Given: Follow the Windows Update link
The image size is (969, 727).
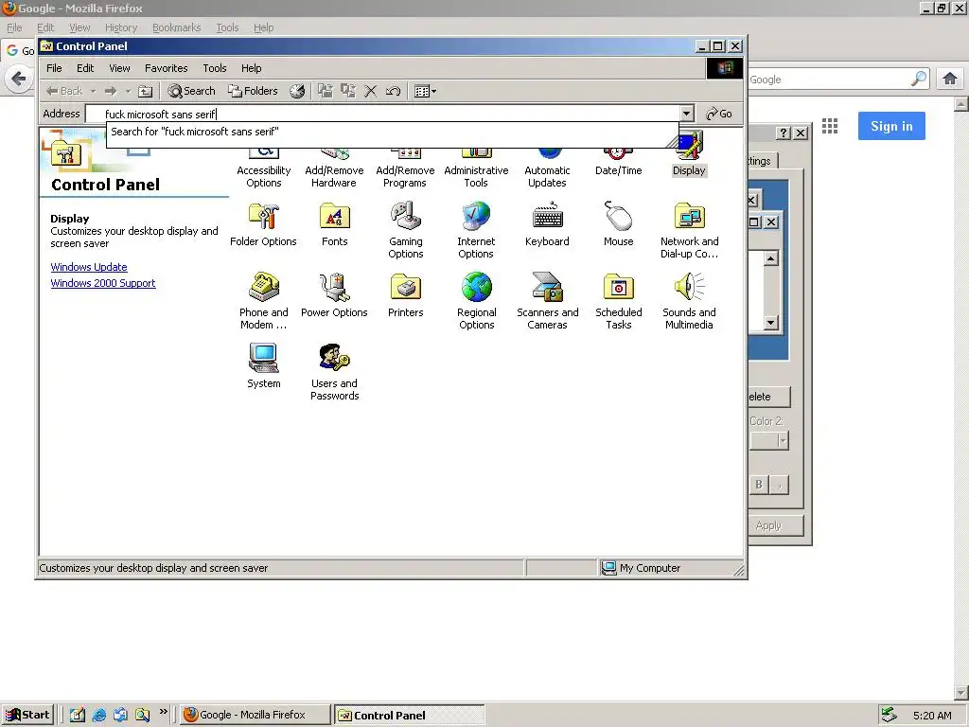Looking at the screenshot, I should pos(89,267).
